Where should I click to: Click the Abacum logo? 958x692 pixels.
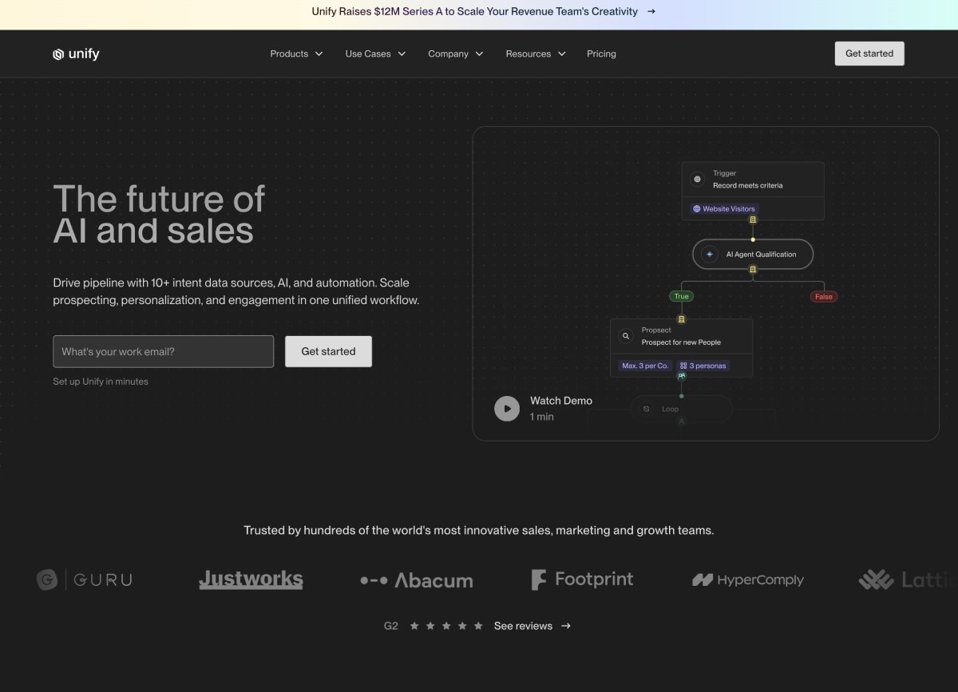(417, 581)
